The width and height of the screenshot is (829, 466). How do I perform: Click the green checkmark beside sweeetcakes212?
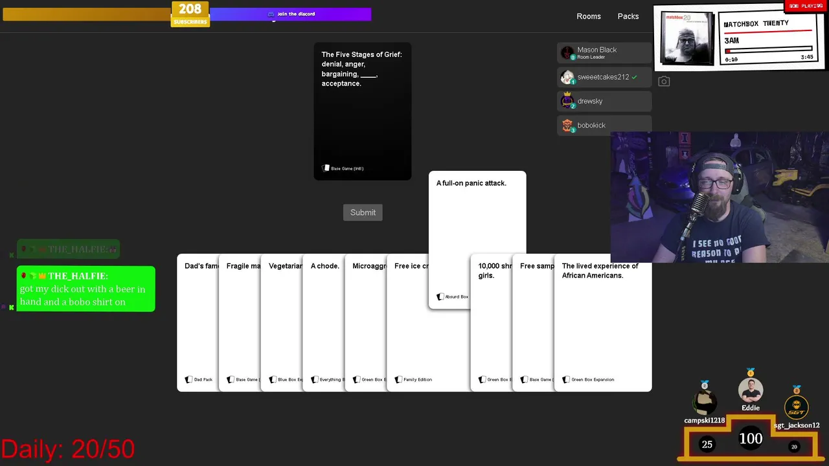tap(635, 77)
